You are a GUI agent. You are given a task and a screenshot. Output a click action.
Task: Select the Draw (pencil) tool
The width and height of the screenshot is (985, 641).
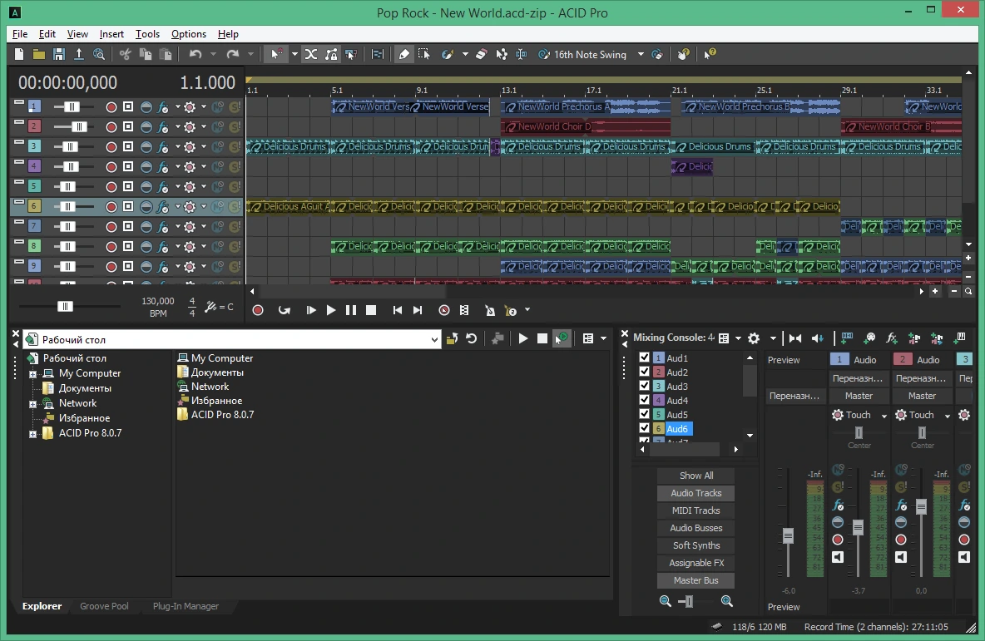(x=404, y=55)
